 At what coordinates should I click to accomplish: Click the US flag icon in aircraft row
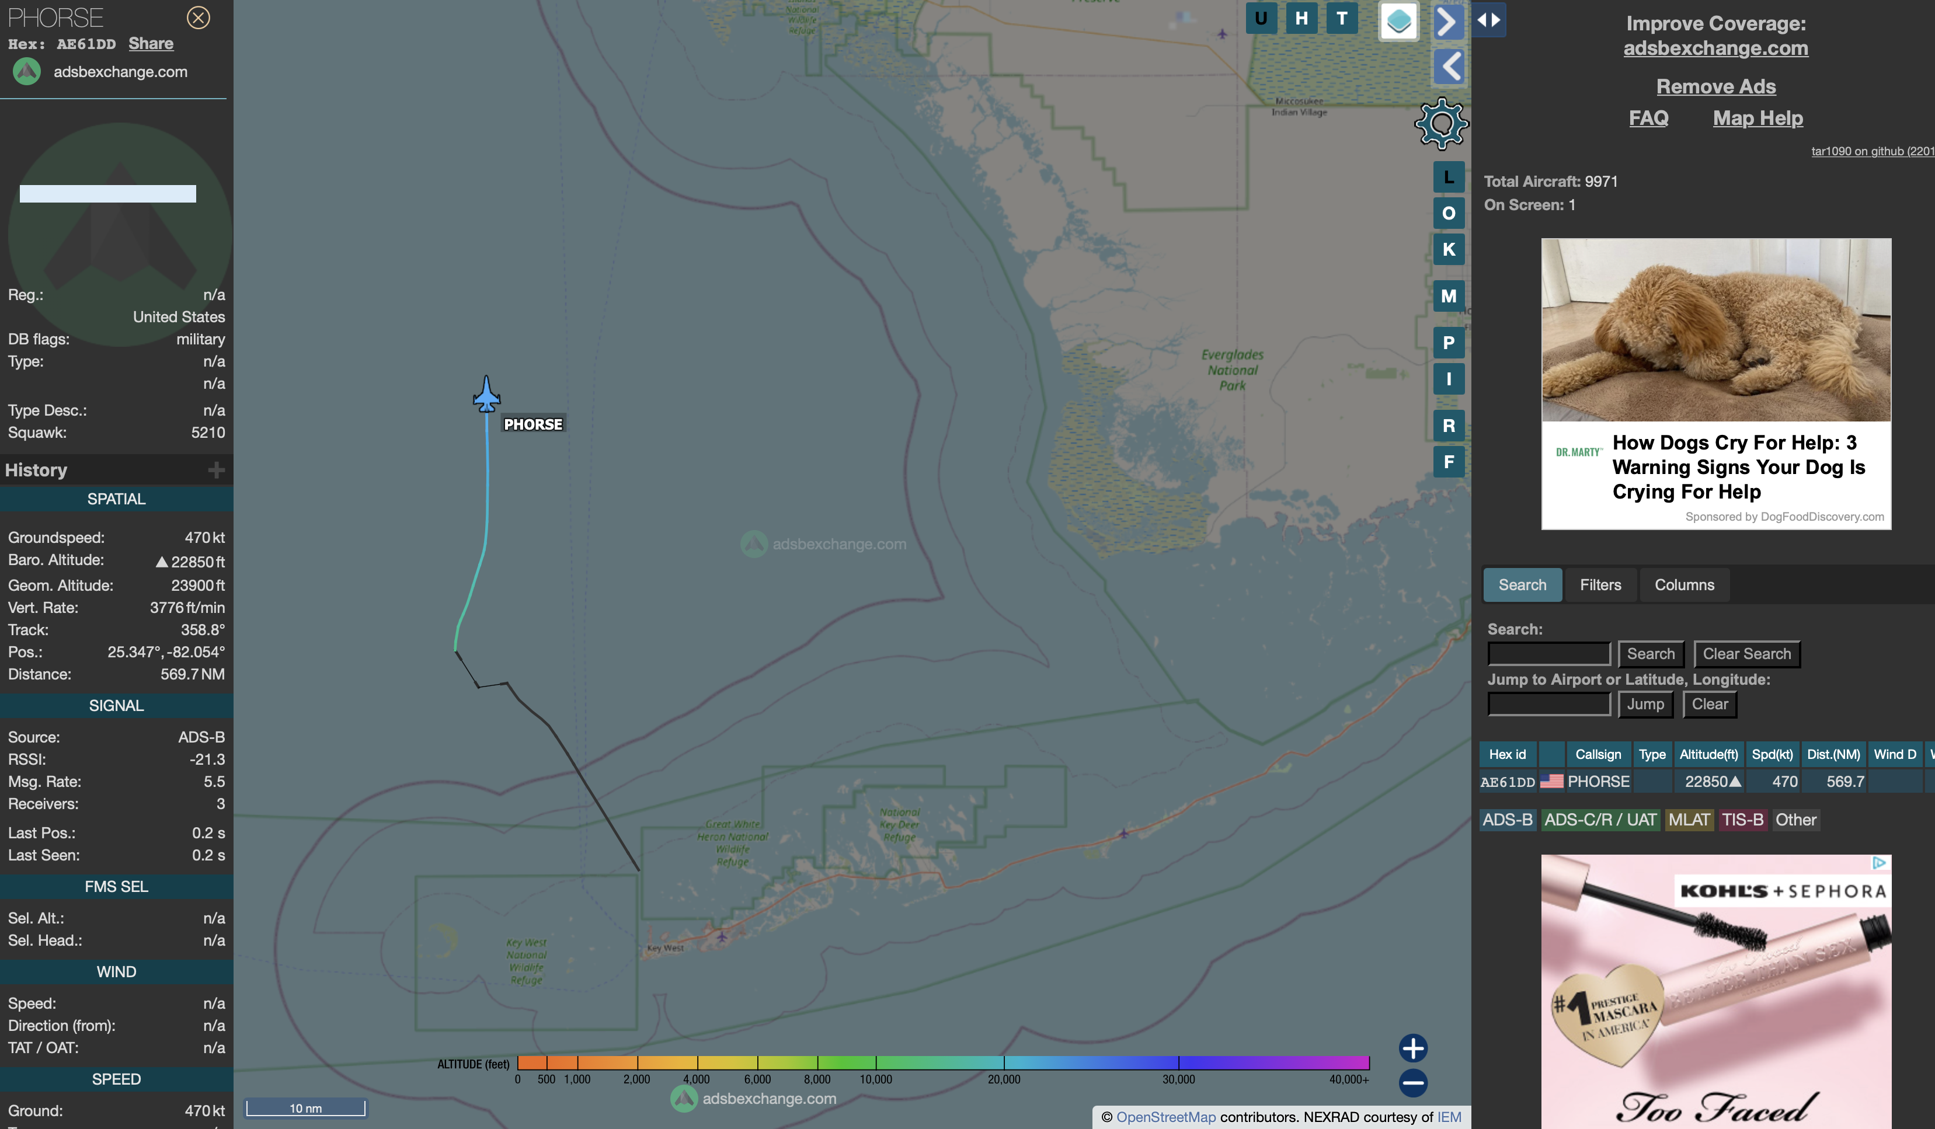(x=1551, y=781)
